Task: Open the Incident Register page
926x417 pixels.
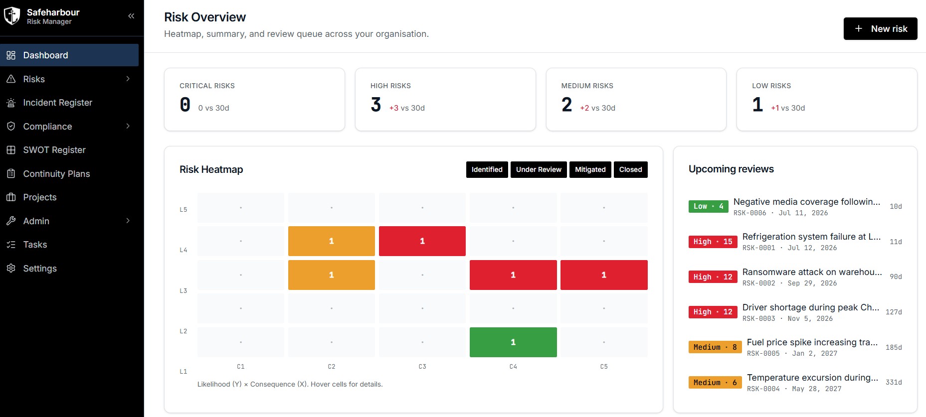Action: [x=69, y=103]
